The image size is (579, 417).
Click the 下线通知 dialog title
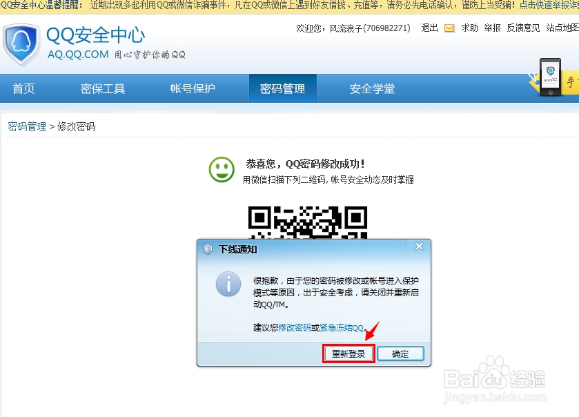238,249
